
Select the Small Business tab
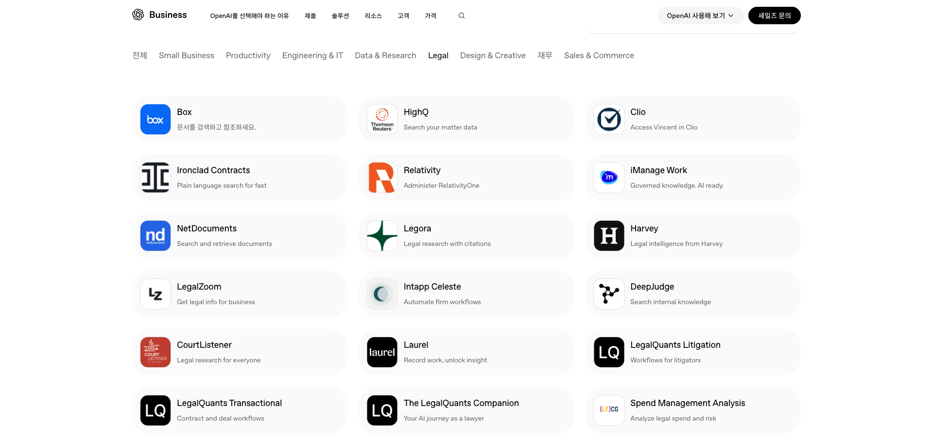click(187, 55)
